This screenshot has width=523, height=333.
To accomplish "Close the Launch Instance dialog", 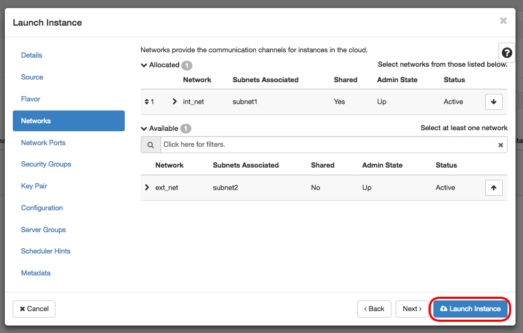I will 503,21.
